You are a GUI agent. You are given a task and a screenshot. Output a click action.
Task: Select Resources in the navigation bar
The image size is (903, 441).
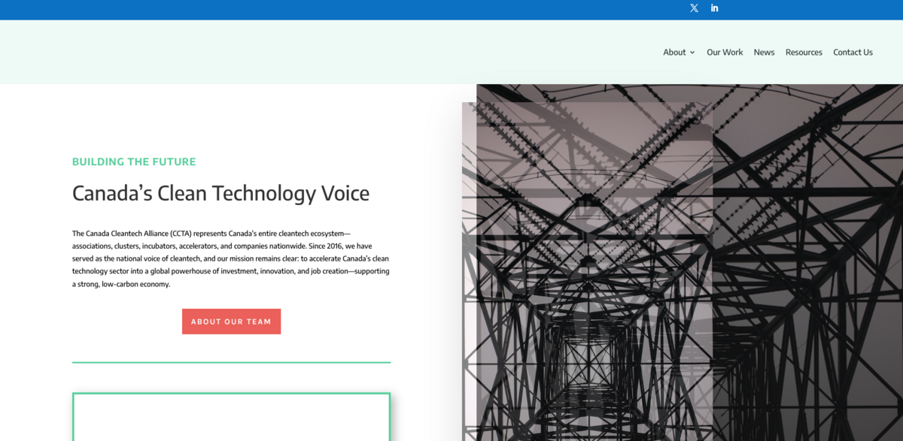(x=804, y=53)
